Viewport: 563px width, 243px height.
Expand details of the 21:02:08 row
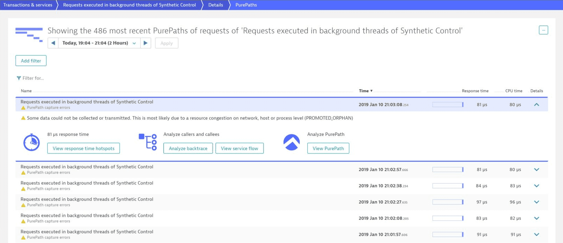pos(537,218)
